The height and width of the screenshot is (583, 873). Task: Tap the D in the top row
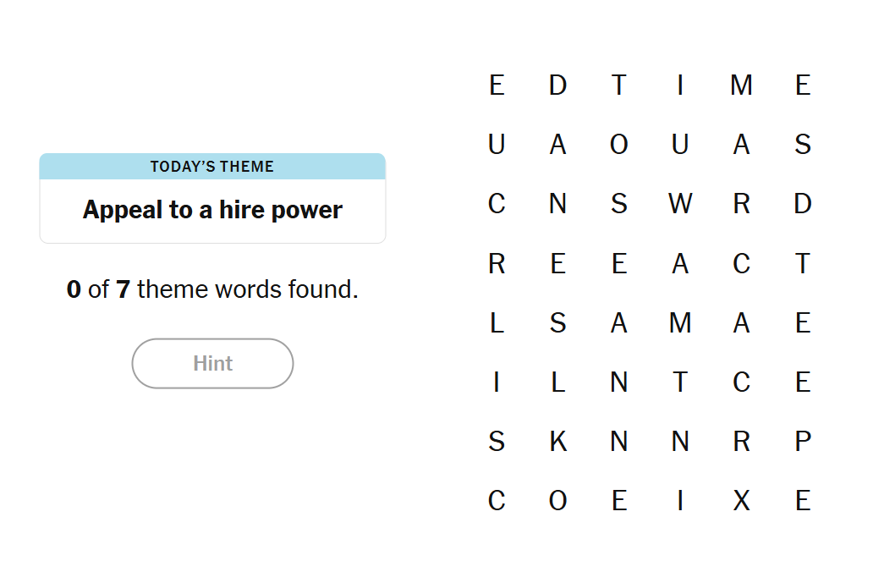[557, 85]
